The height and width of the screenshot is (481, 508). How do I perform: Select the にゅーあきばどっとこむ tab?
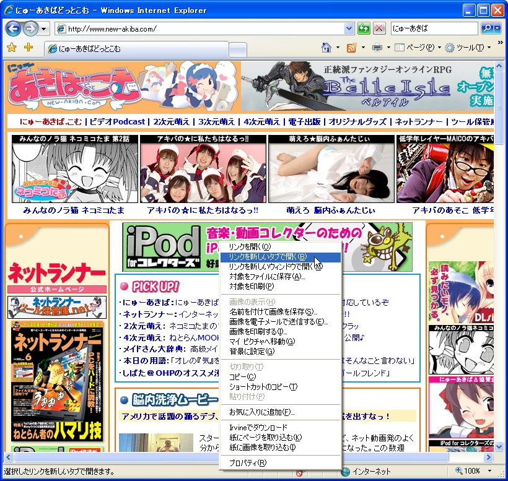click(x=136, y=49)
